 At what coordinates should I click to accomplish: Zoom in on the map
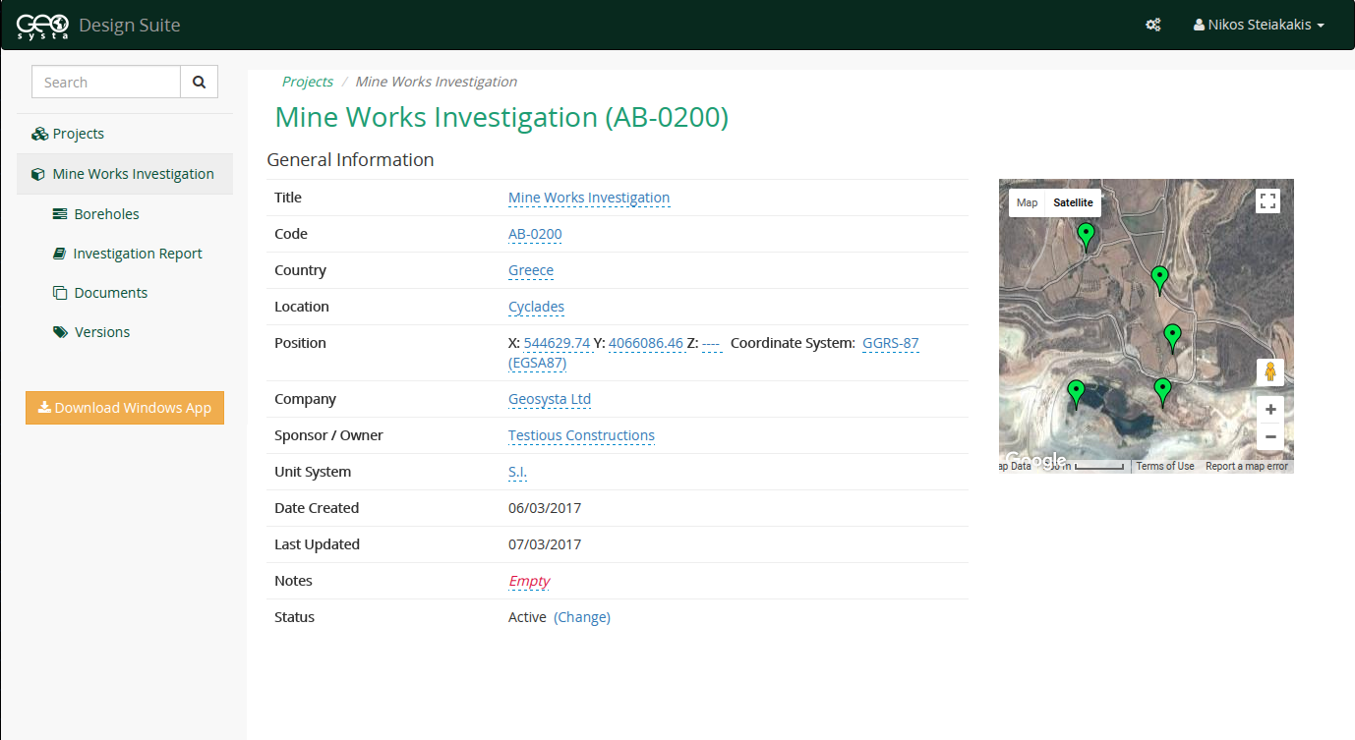pyautogui.click(x=1270, y=410)
